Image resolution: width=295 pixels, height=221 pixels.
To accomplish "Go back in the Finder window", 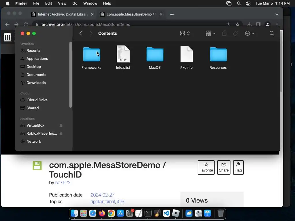I will click(81, 33).
